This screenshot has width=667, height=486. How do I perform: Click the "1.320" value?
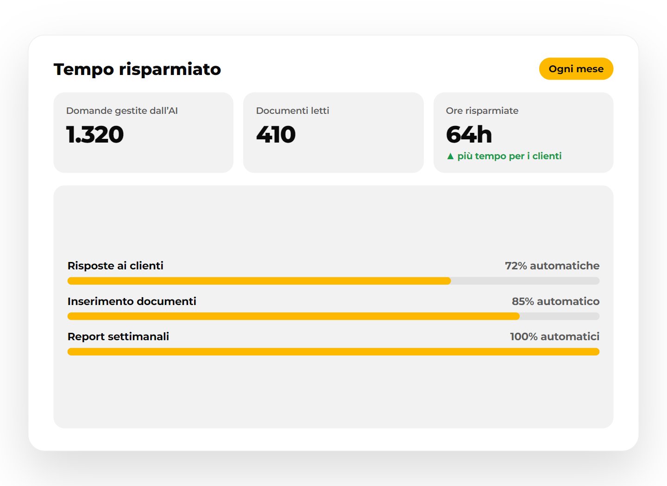[95, 135]
